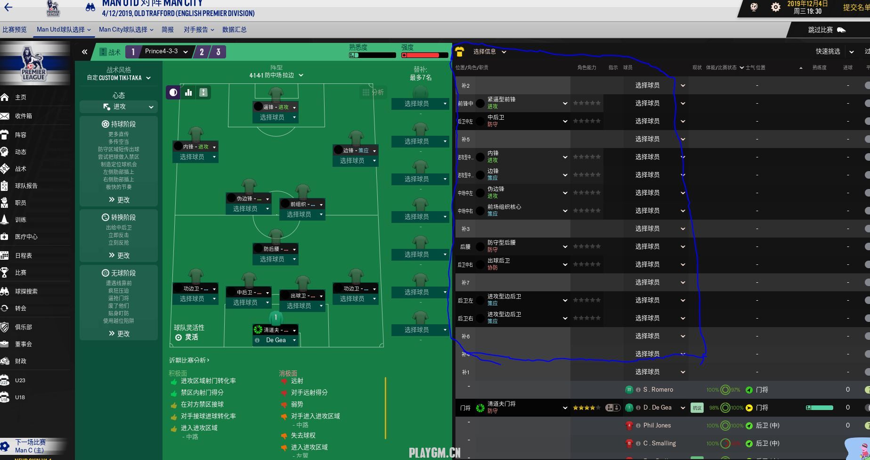Toggle the selection switch on the 补2 row
The height and width of the screenshot is (460, 870).
coord(867,86)
